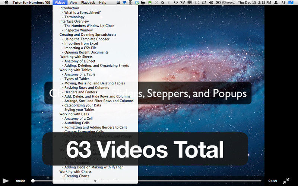Open the Wi-Fi status menu
This screenshot has height=186, width=298.
pos(183,3)
